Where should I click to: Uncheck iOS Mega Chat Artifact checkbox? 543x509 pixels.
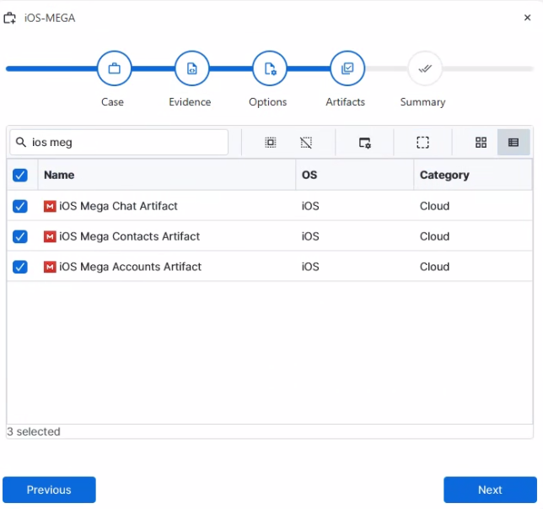[20, 206]
